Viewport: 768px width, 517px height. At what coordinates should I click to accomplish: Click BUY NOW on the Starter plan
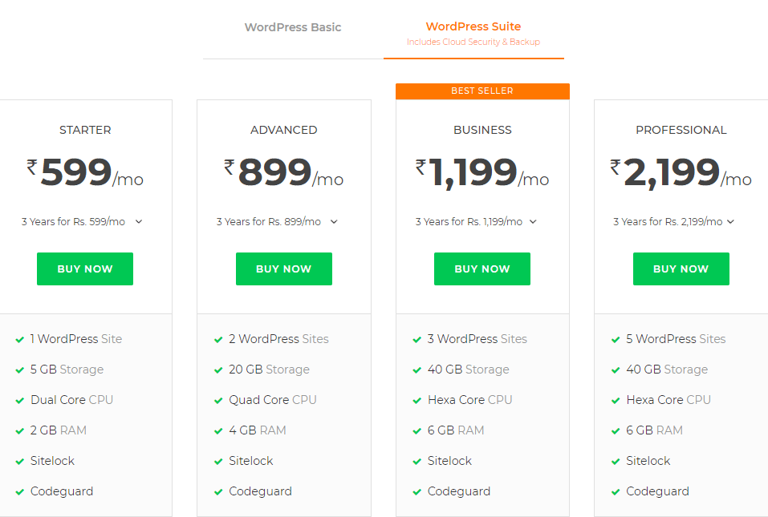pos(84,269)
